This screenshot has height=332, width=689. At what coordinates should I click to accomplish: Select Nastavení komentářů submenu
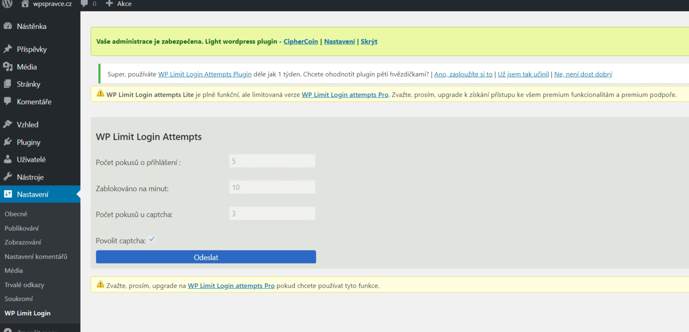coord(36,257)
